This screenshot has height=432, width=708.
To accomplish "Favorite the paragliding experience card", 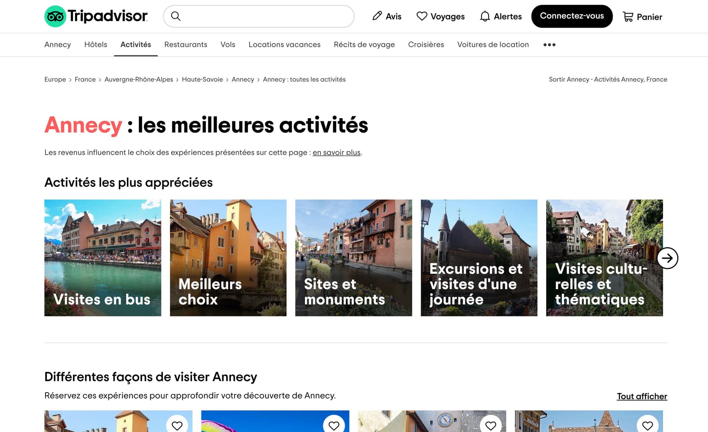I will (x=334, y=425).
